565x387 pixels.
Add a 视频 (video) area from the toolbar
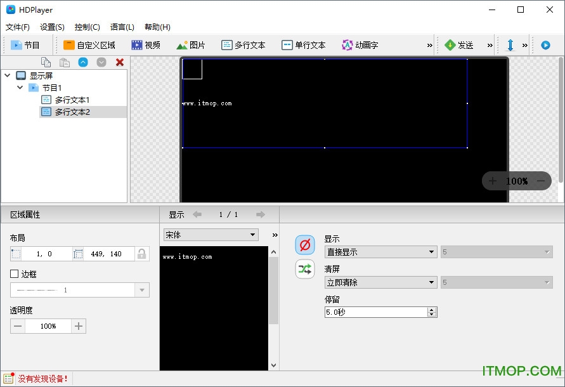(146, 44)
